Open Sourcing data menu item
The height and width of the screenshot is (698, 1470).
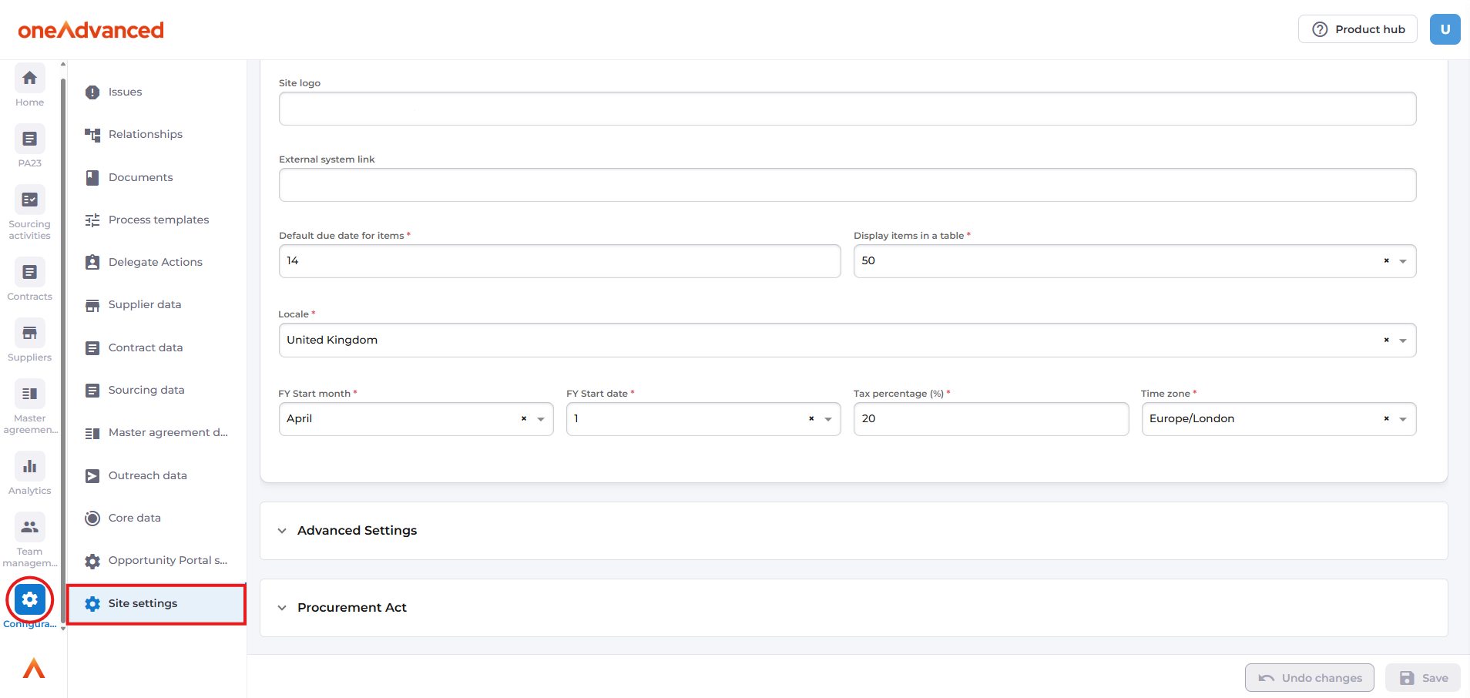156,390
